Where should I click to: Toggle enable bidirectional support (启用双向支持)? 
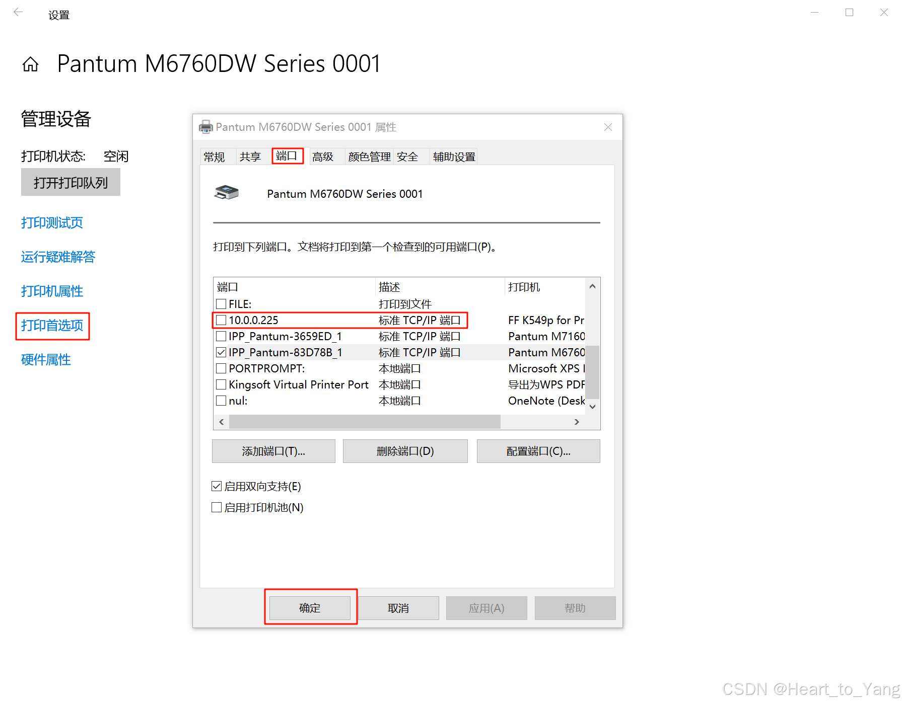click(x=217, y=486)
